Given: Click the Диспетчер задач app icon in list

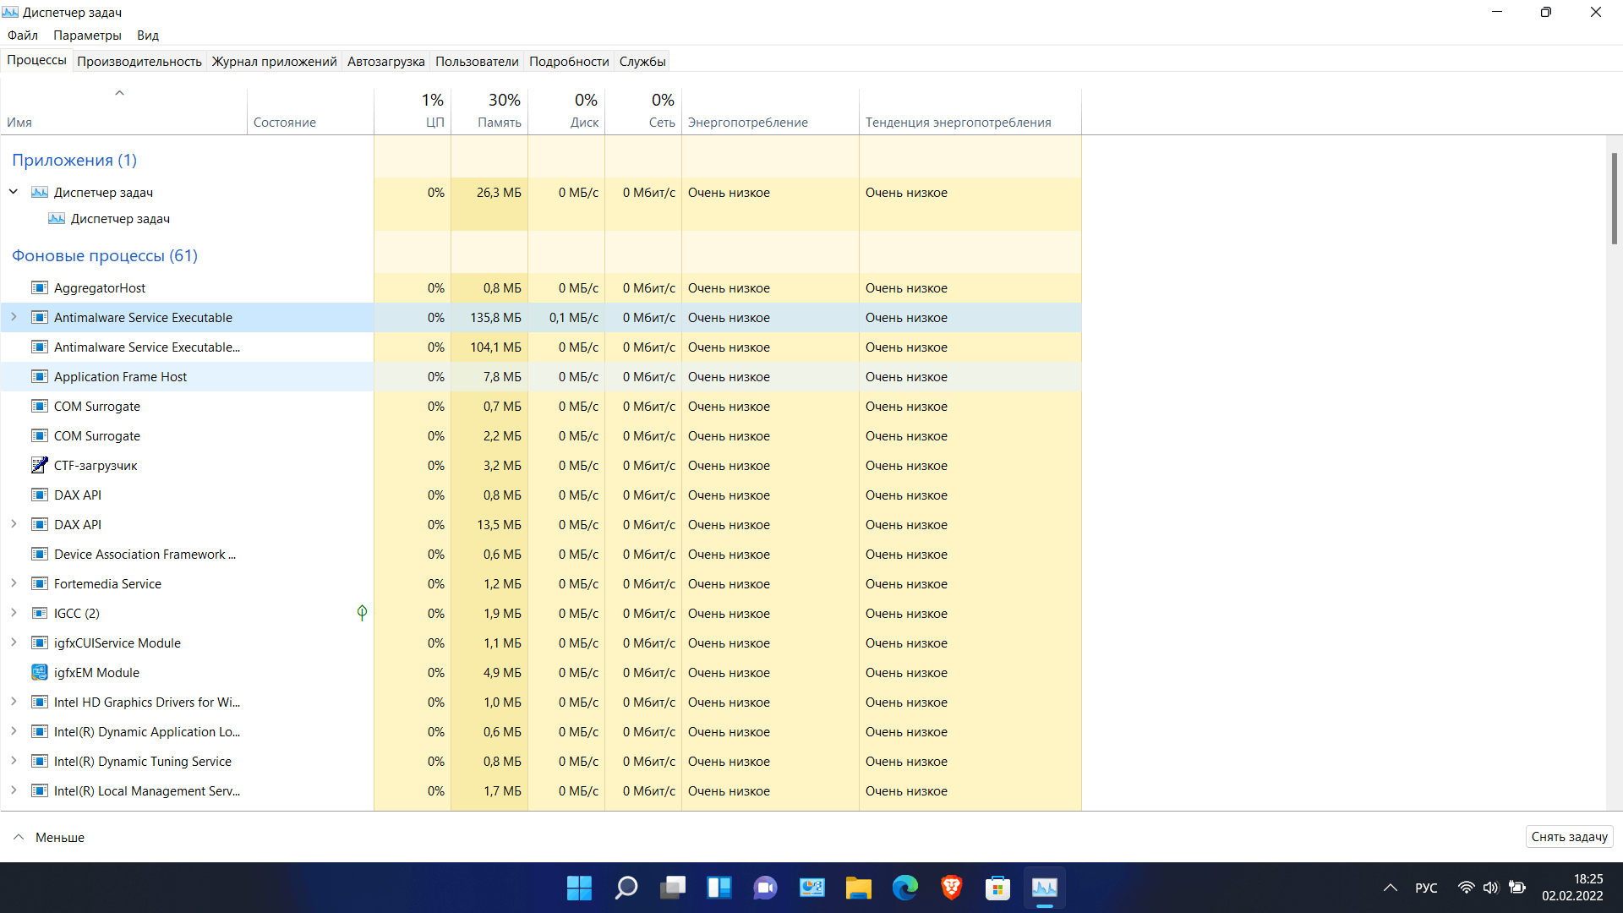Looking at the screenshot, I should coord(40,192).
